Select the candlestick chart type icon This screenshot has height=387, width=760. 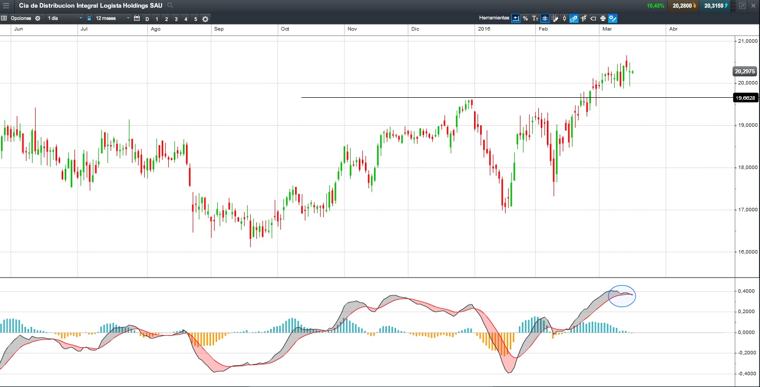point(564,18)
